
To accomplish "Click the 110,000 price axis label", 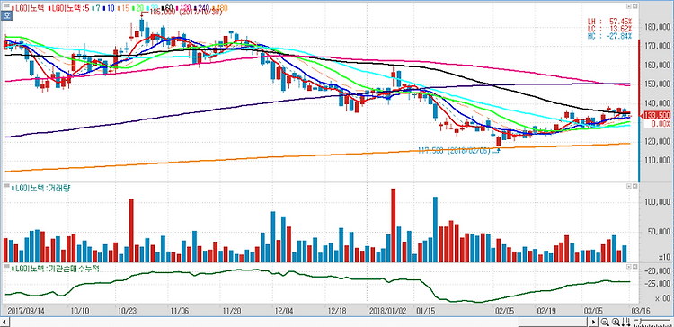I will [657, 161].
